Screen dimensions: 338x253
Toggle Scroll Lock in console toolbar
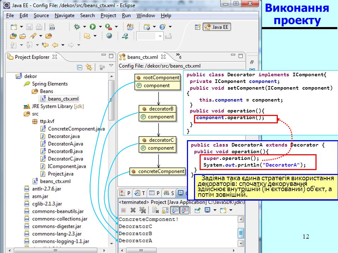tap(165, 210)
